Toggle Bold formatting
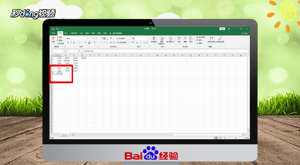The width and height of the screenshot is (300, 165). point(68,42)
